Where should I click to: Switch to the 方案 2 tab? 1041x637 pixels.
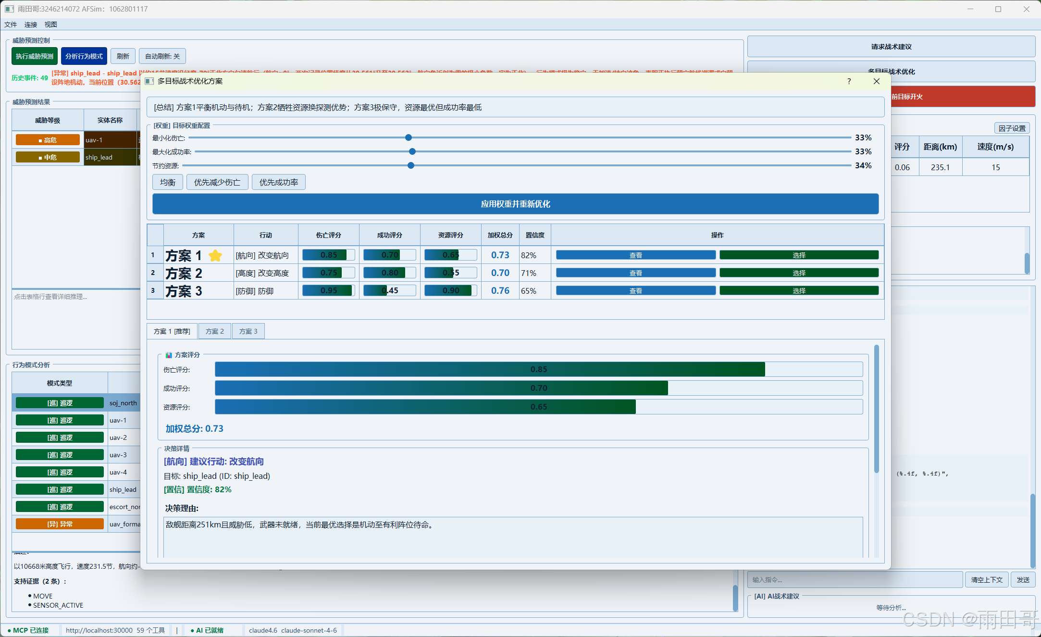click(x=214, y=331)
